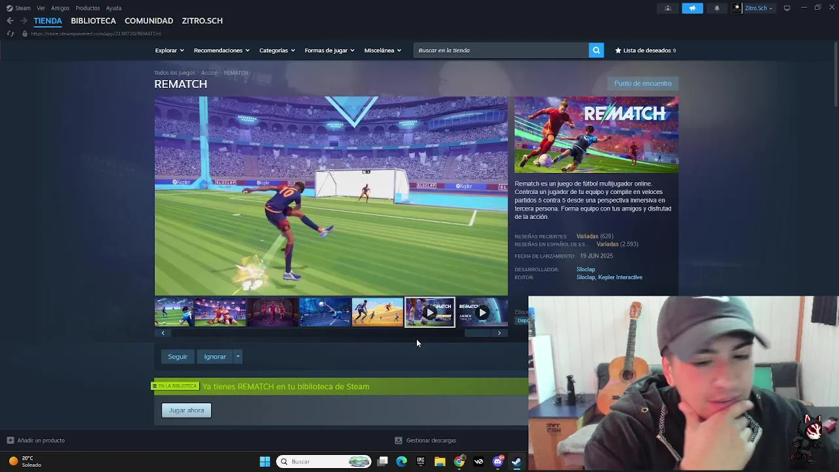Image resolution: width=839 pixels, height=472 pixels.
Task: Click the download icon beside Gestionar descargas
Action: tap(398, 441)
